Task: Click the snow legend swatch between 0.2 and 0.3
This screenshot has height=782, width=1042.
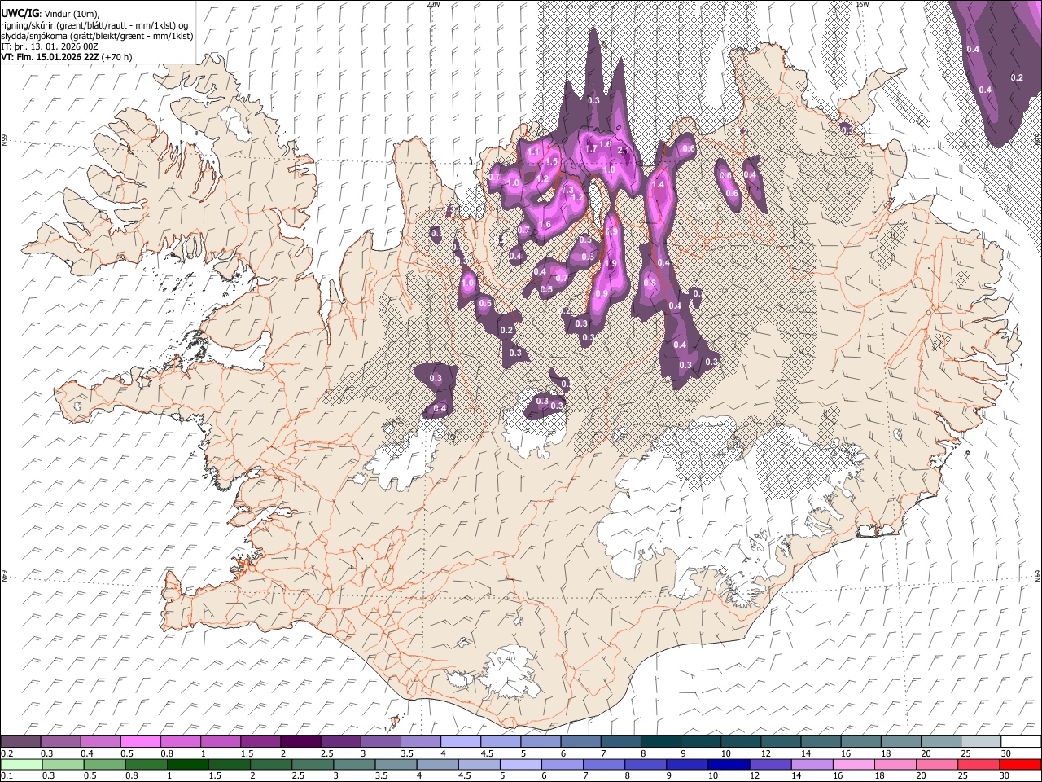Action: point(20,741)
